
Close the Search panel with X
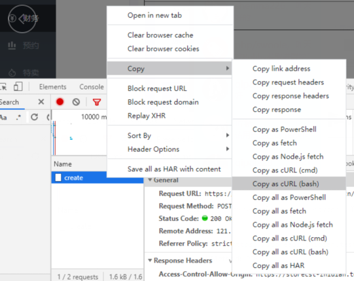coord(41,102)
